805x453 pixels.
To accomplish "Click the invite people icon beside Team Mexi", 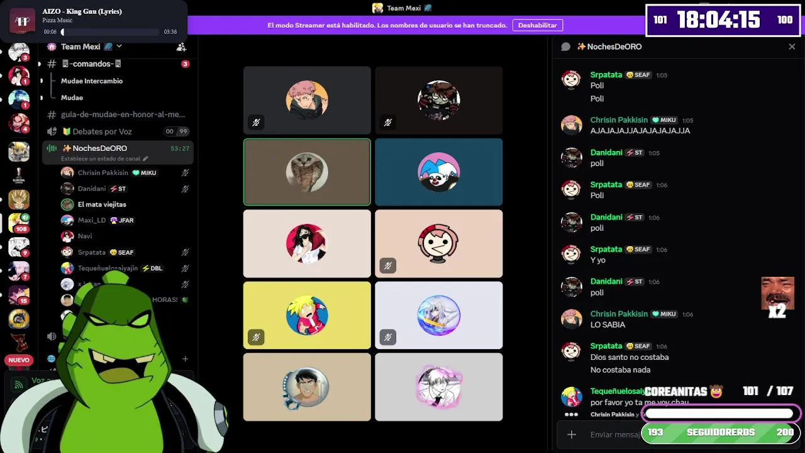I will tap(181, 47).
